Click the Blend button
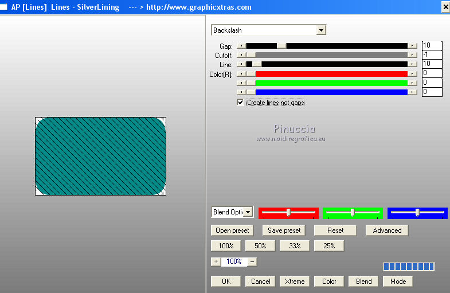 (x=363, y=282)
